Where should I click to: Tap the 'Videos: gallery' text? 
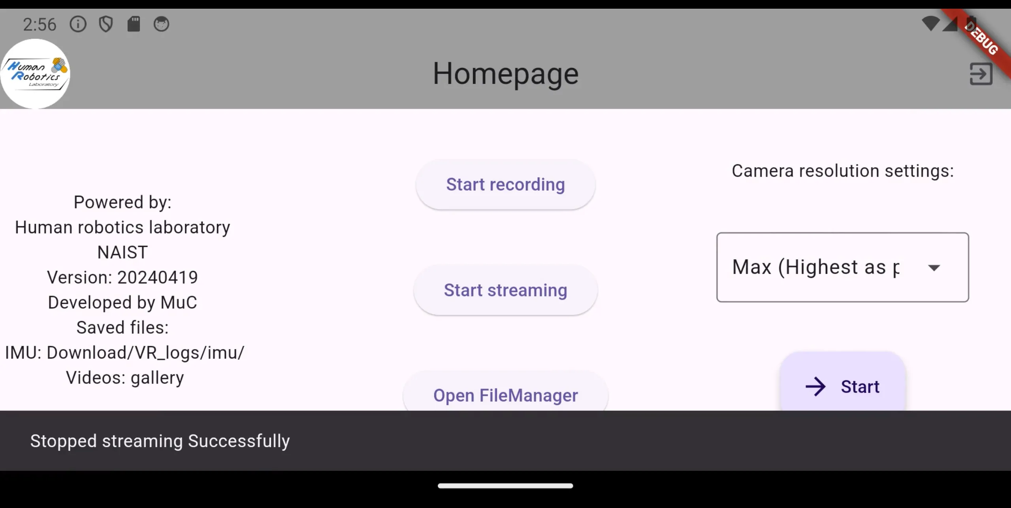125,378
